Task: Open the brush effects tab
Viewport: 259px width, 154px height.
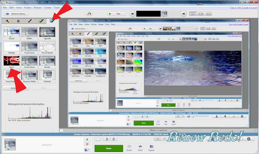Action: coord(30,21)
